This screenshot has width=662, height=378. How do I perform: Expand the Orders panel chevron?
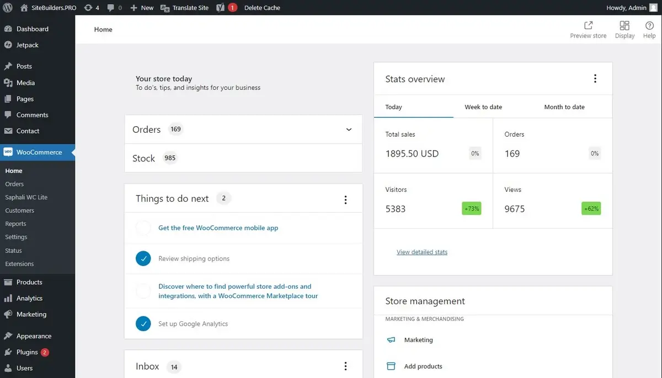[x=349, y=129]
